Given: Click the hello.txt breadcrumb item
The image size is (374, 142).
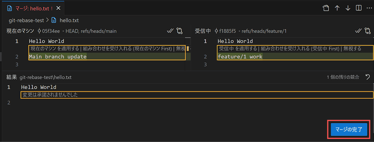Looking at the screenshot, I should 69,21.
